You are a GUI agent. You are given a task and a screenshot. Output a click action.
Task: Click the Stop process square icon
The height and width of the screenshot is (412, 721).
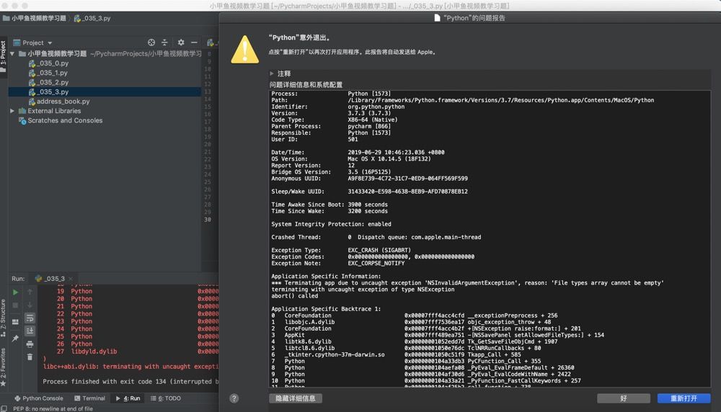15,305
